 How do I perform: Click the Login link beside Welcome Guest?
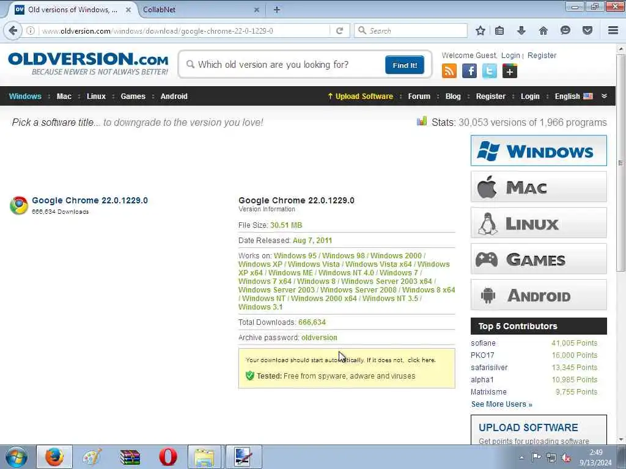[510, 56]
